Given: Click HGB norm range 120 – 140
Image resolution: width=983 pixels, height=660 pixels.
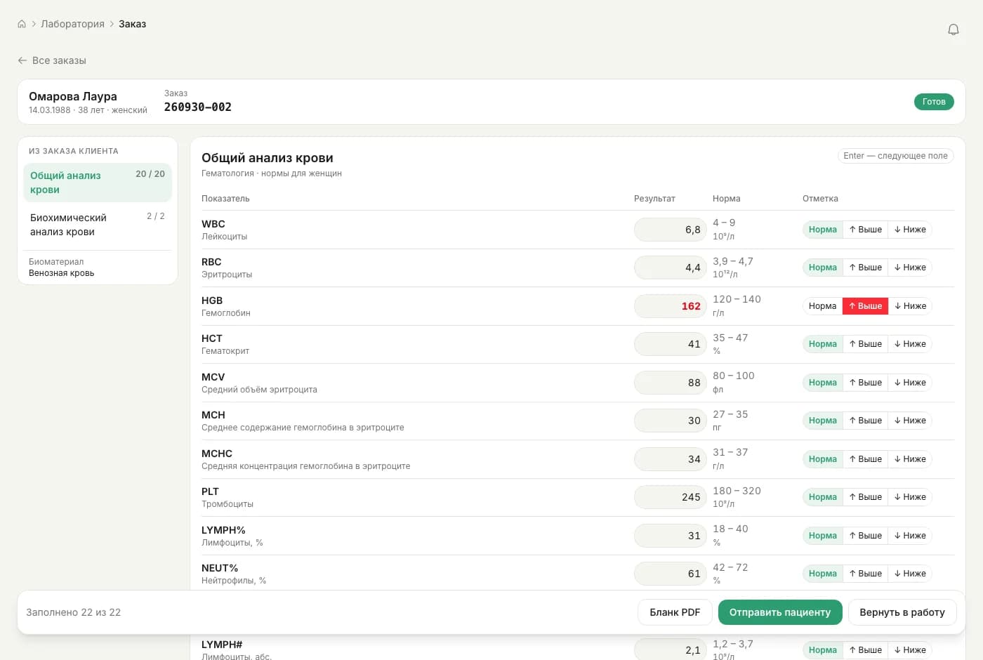Looking at the screenshot, I should point(737,299).
